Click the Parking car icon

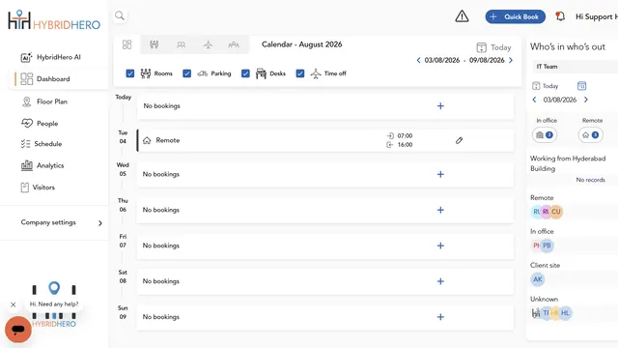click(202, 73)
